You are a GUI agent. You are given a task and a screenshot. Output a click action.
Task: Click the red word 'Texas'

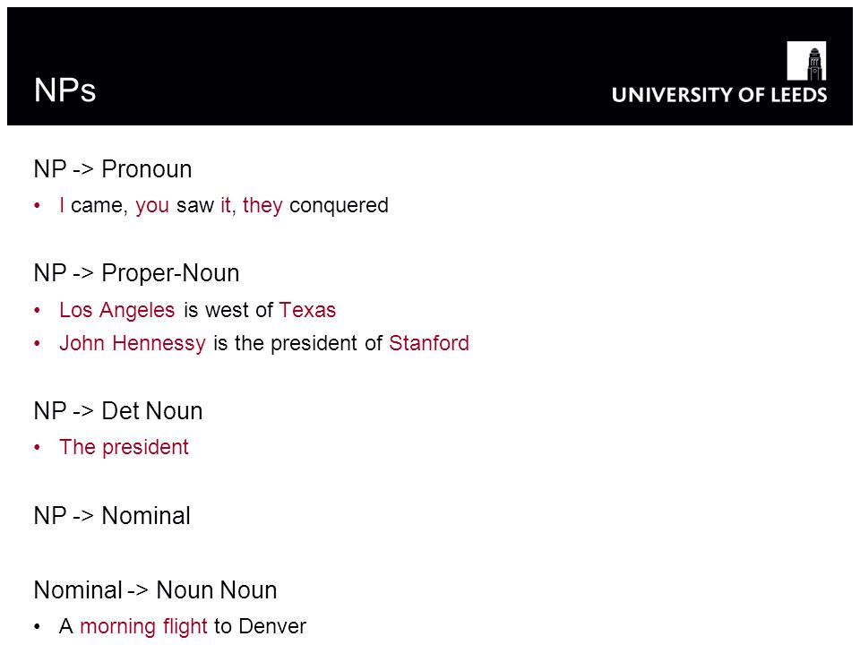click(307, 310)
